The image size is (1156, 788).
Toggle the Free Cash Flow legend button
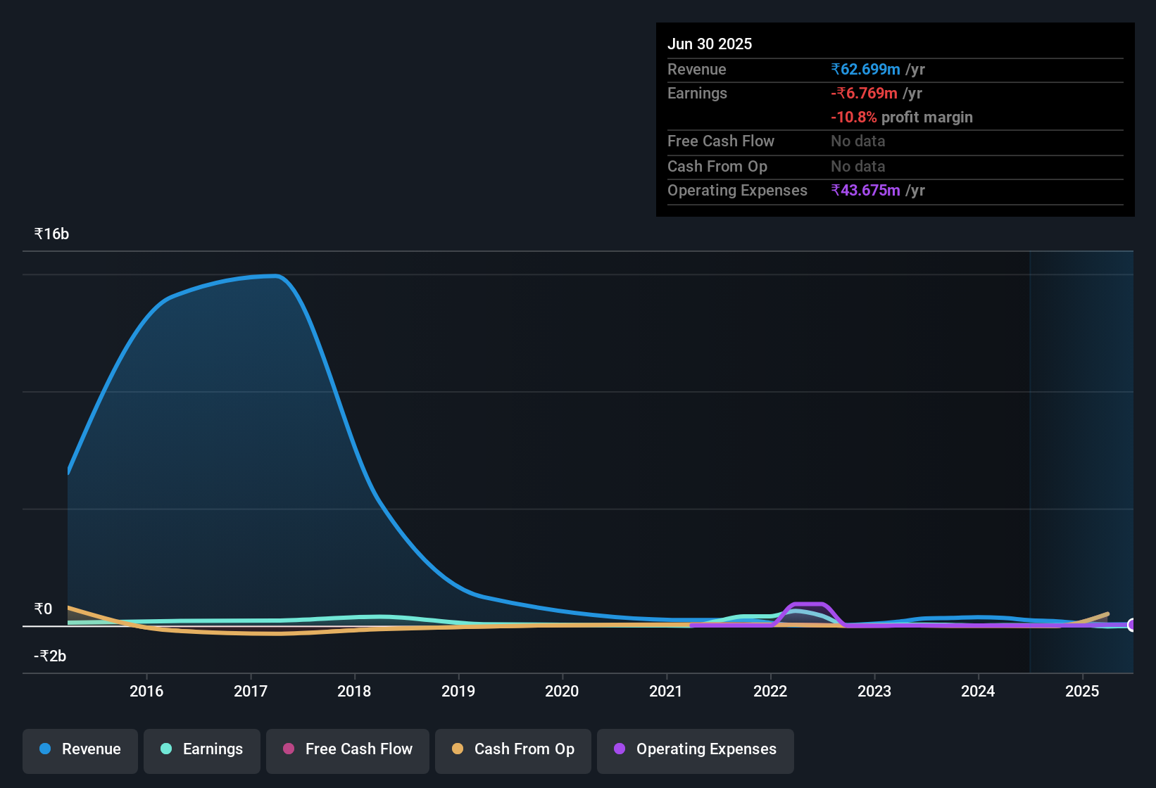[x=348, y=750]
